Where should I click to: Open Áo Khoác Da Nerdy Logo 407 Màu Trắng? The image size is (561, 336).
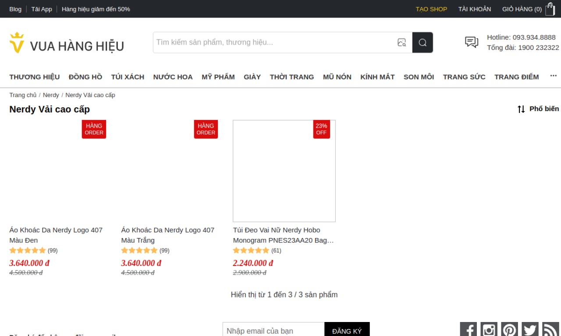click(x=168, y=235)
